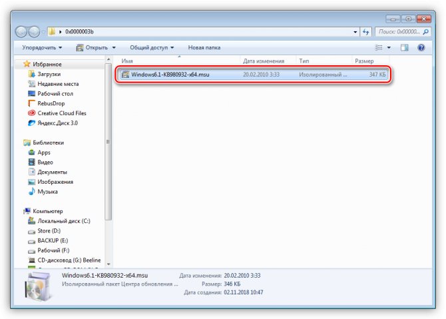The image size is (446, 319).
Task: Select Компьютер in navigation pane
Action: click(x=48, y=211)
